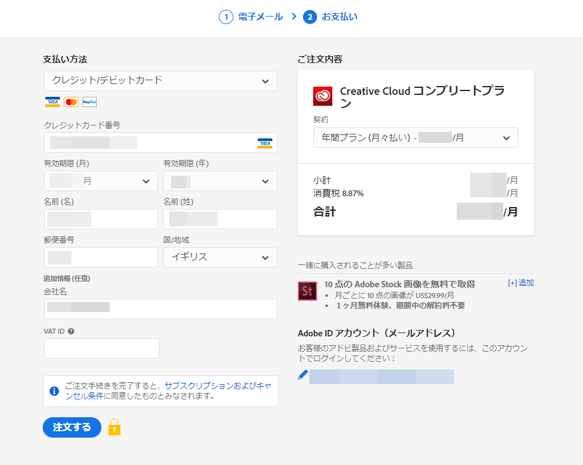Image resolution: width=583 pixels, height=465 pixels.
Task: Click the Adobe Stock St icon
Action: (x=307, y=291)
